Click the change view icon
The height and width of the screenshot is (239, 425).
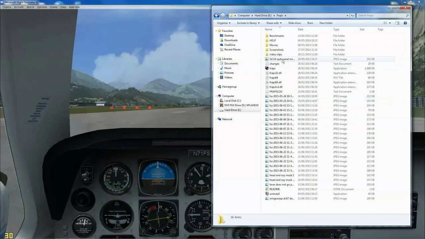coord(385,23)
